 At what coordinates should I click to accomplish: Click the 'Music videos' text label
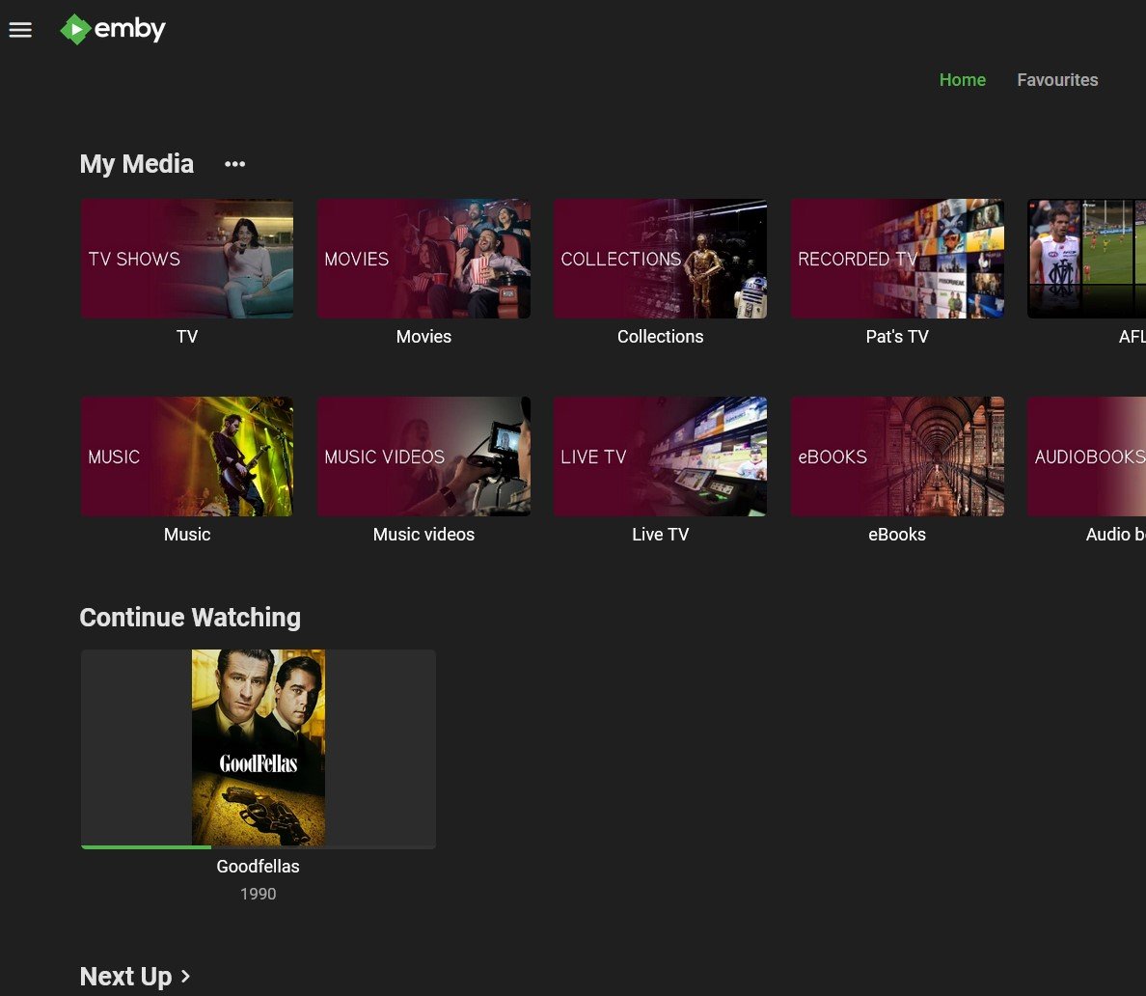[423, 535]
